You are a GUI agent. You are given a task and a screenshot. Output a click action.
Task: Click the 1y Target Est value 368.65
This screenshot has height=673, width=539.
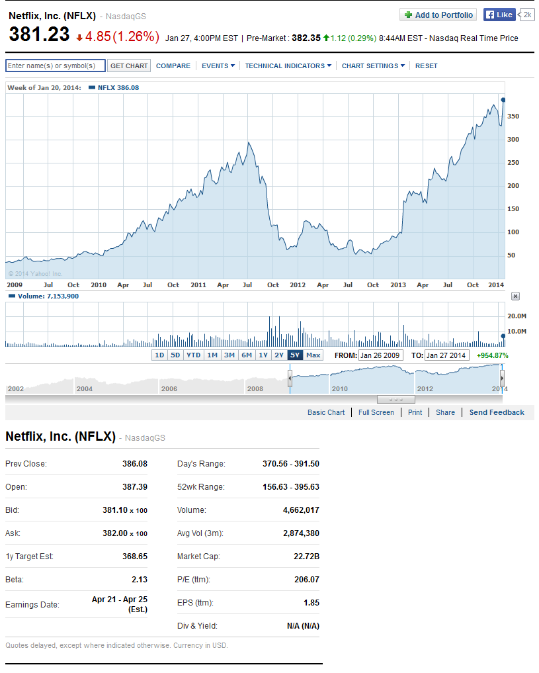pyautogui.click(x=135, y=557)
